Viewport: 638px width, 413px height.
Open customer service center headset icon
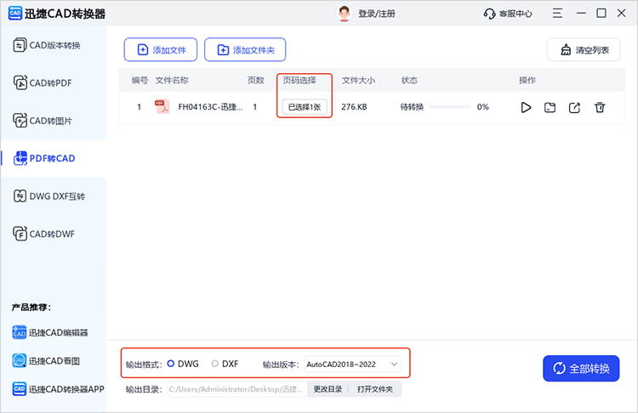click(x=489, y=14)
